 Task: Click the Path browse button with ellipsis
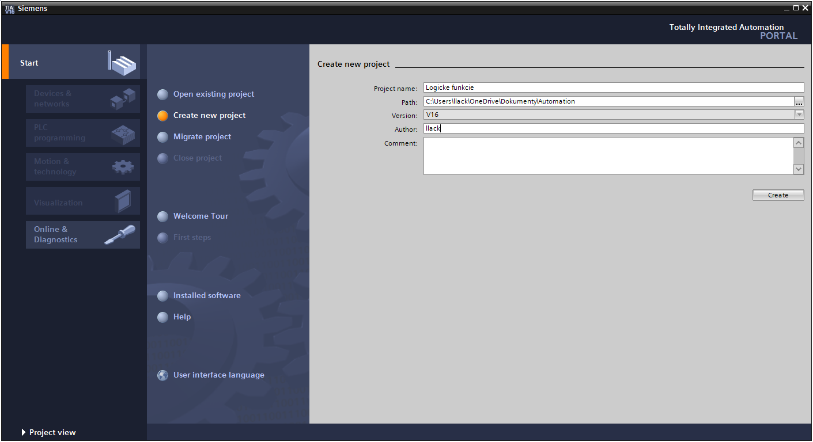(x=799, y=101)
